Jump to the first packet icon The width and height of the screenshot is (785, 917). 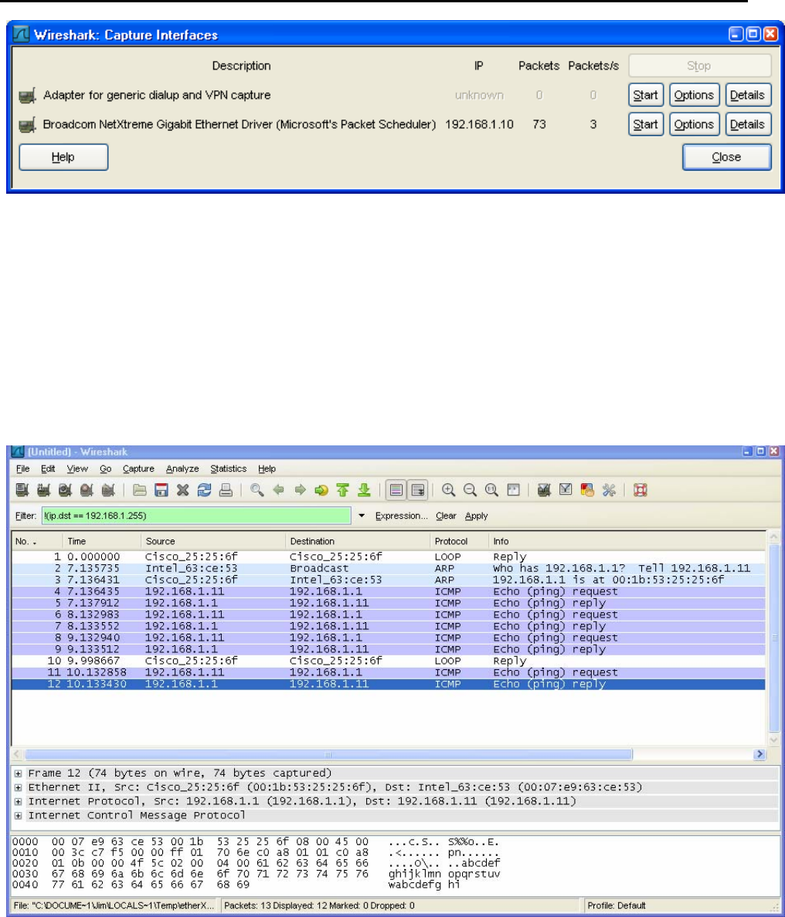point(343,490)
